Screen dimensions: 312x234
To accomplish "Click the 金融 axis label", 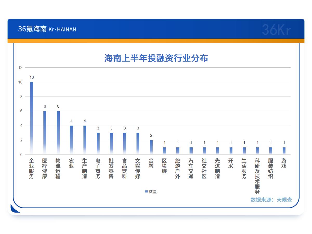I will [x=151, y=163].
